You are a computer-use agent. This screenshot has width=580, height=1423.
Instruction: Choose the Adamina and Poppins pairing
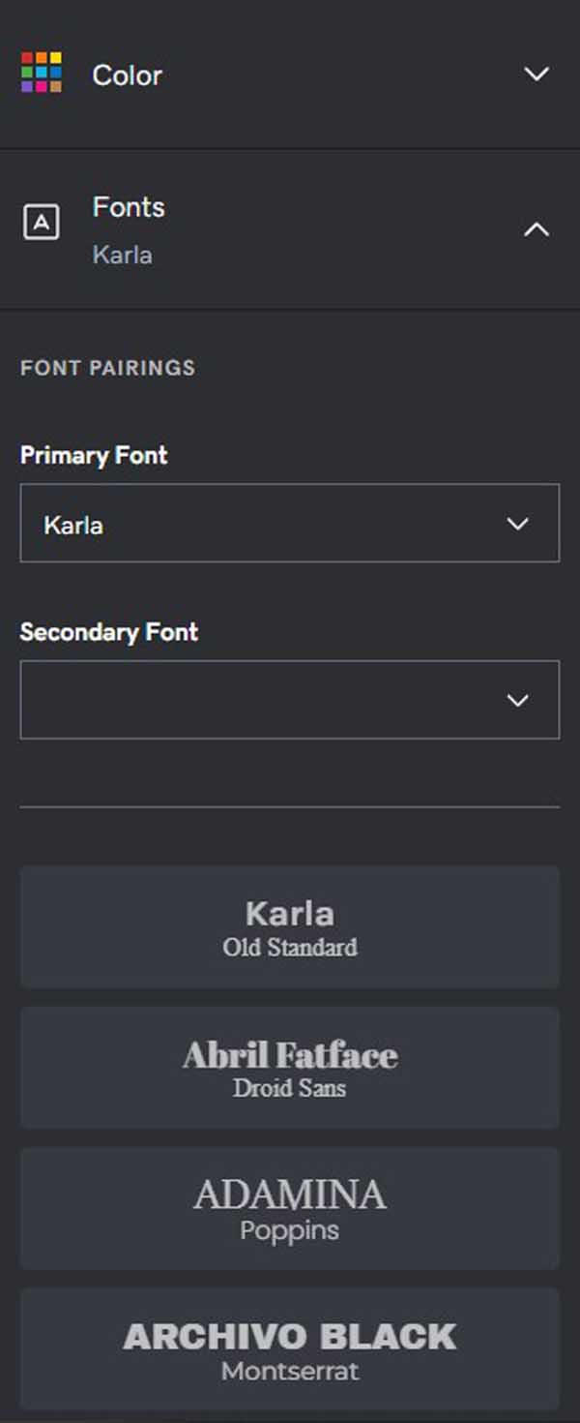click(x=290, y=1208)
